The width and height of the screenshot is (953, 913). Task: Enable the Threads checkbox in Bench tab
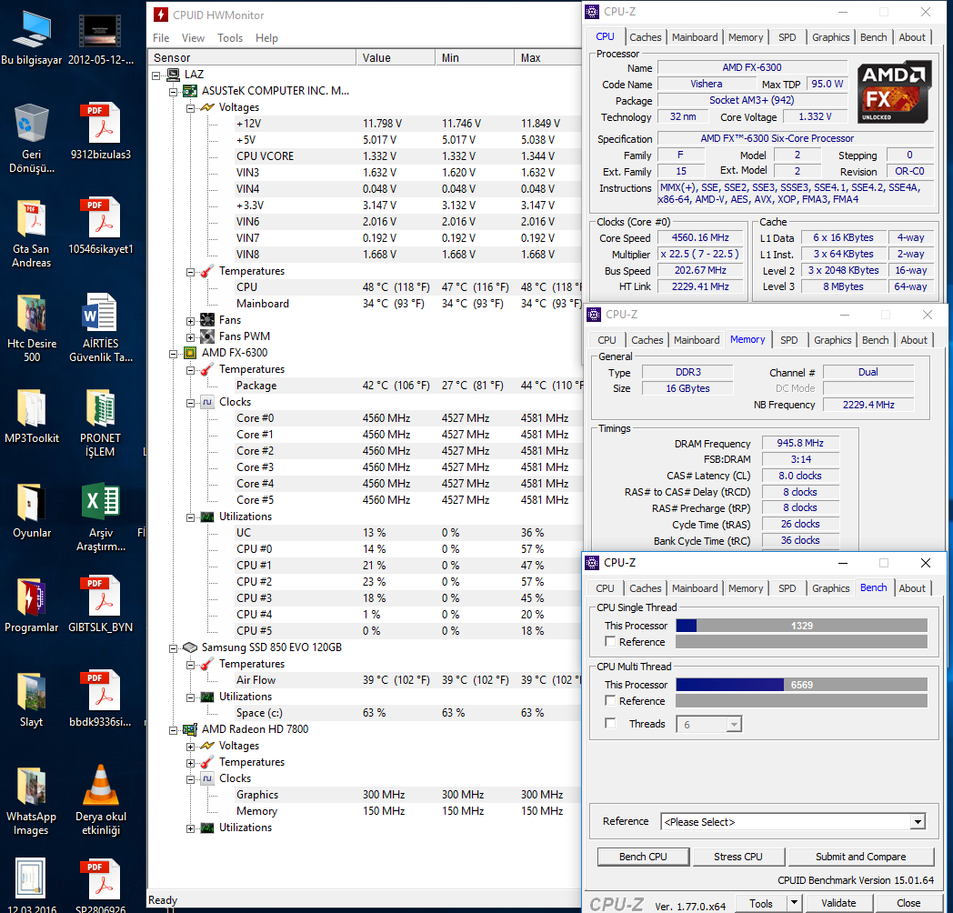click(610, 723)
